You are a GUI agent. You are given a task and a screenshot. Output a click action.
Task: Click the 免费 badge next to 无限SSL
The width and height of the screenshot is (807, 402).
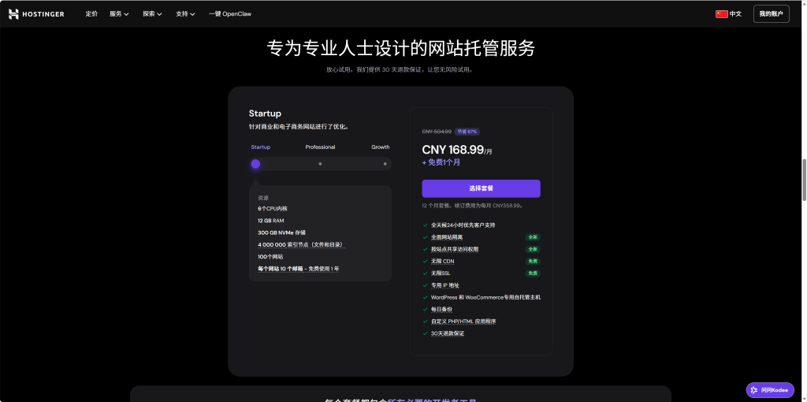[x=533, y=274]
